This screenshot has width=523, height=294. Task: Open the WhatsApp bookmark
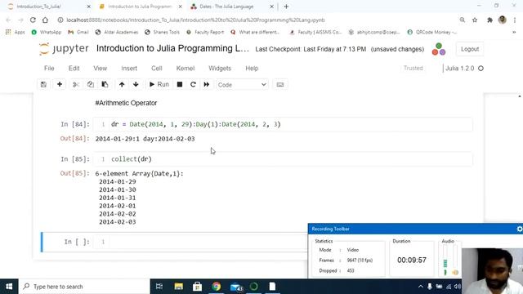pos(47,32)
